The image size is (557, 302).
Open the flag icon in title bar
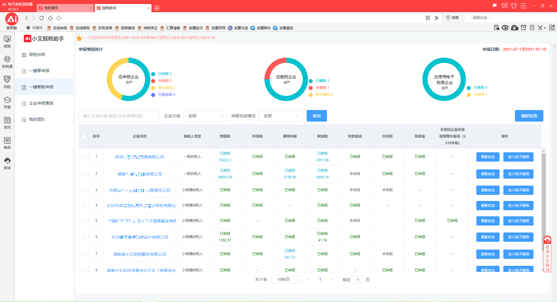point(495,6)
